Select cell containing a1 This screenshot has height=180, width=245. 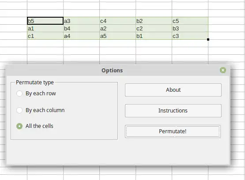coord(45,28)
